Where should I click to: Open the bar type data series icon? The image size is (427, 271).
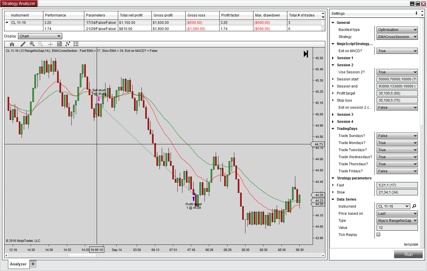point(12,44)
